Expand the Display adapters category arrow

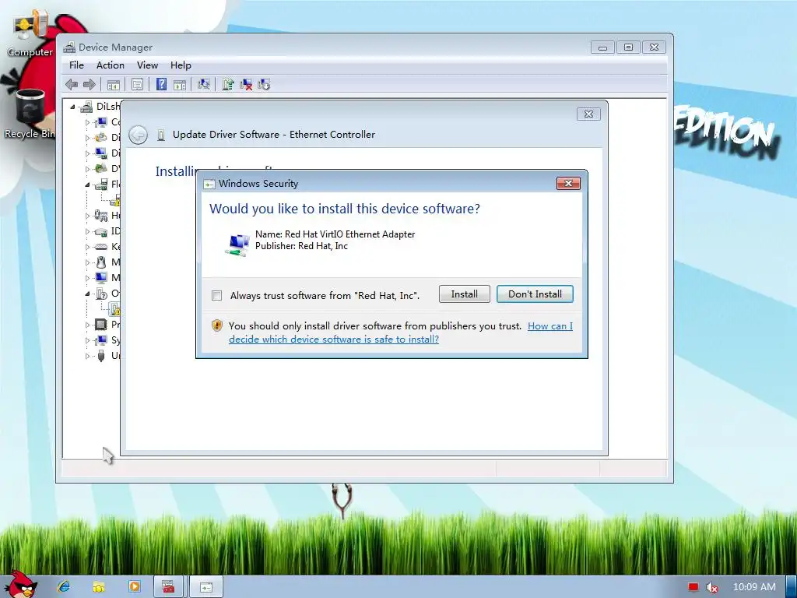(x=87, y=153)
